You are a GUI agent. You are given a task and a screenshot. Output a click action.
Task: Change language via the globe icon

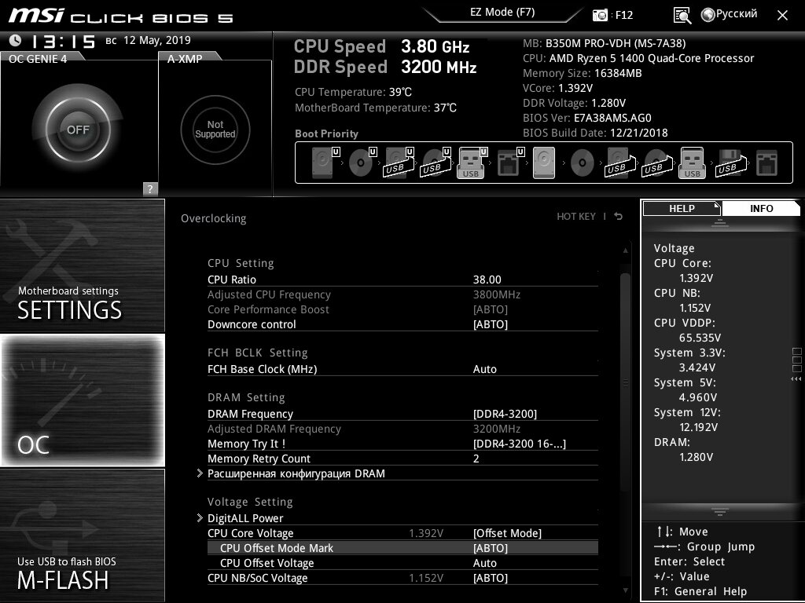(708, 15)
